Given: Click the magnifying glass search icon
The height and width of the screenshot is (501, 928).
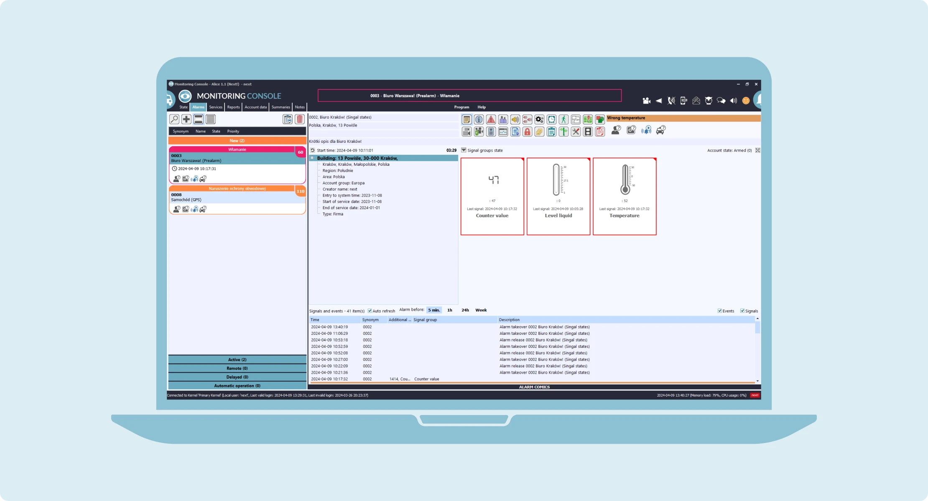Looking at the screenshot, I should tap(174, 119).
